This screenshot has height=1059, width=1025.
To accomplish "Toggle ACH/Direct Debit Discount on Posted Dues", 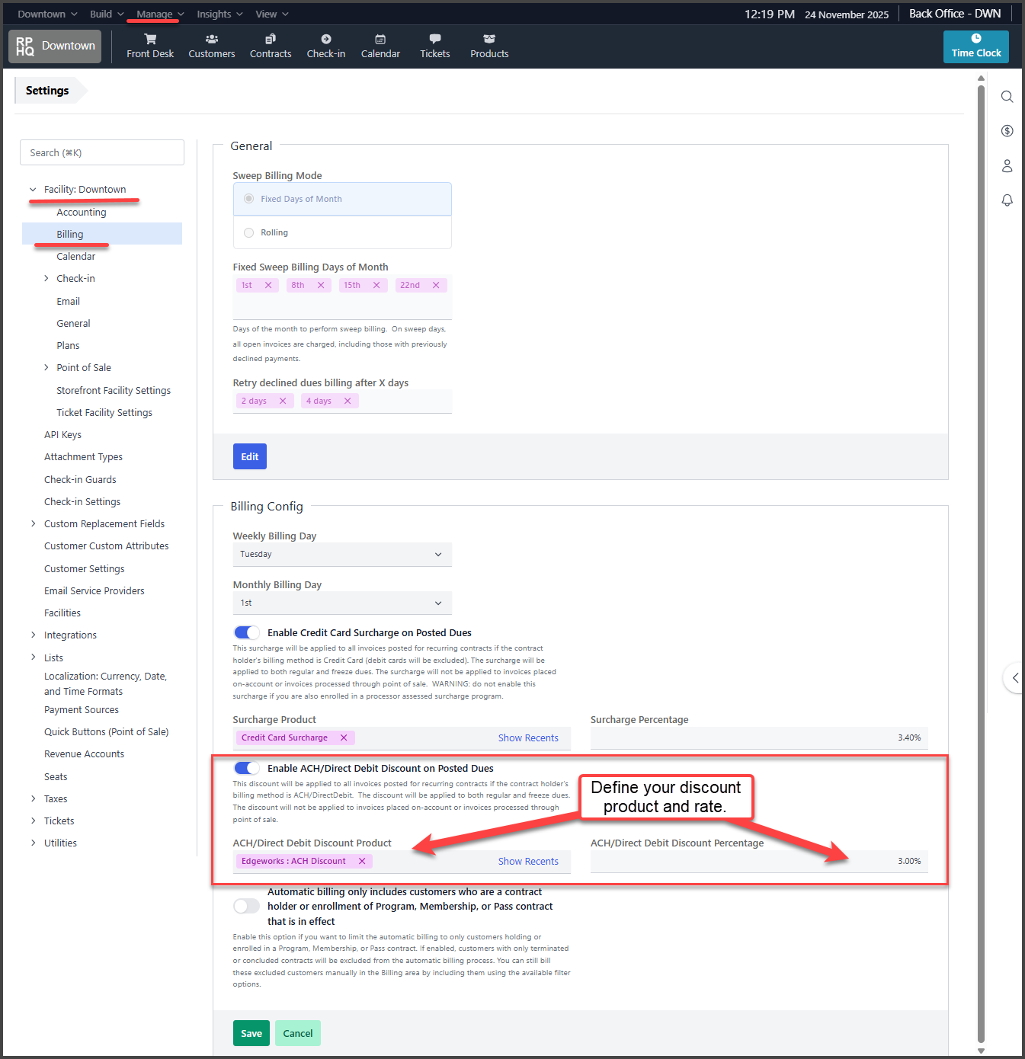I will [x=246, y=768].
